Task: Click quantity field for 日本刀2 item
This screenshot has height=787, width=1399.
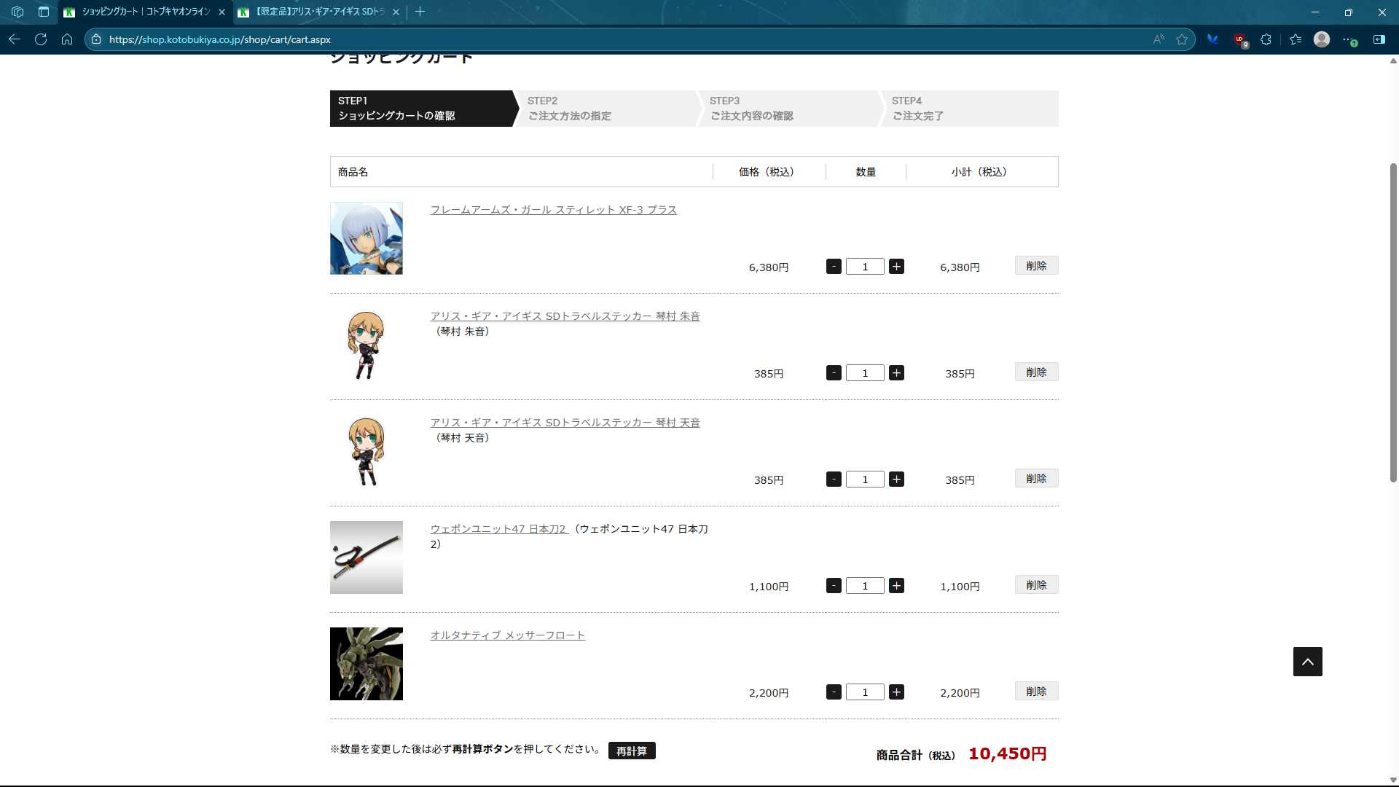Action: 866,586
